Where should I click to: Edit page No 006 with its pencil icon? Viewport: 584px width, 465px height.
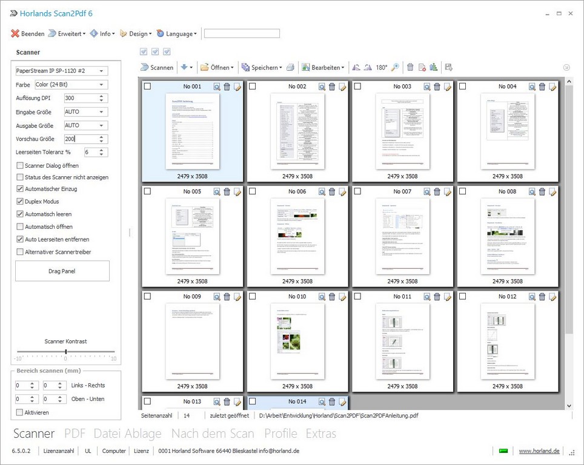(343, 192)
